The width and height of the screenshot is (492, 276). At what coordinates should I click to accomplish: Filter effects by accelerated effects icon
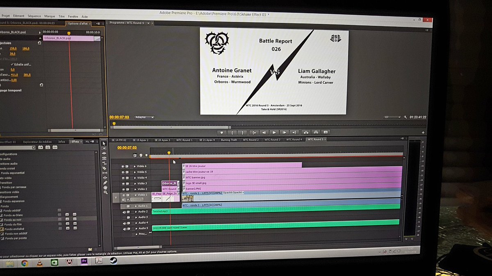pos(41,147)
